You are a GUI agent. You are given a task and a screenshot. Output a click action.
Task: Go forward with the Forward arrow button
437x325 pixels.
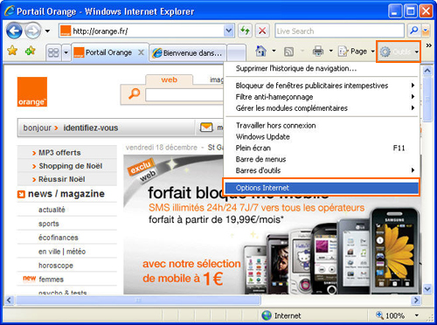tap(32, 31)
